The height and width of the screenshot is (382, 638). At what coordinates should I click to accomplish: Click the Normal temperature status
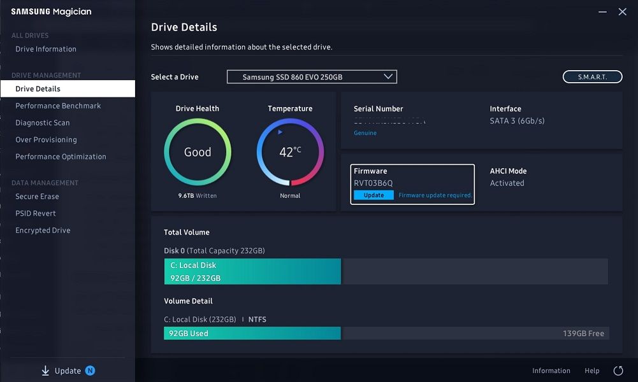pyautogui.click(x=290, y=195)
